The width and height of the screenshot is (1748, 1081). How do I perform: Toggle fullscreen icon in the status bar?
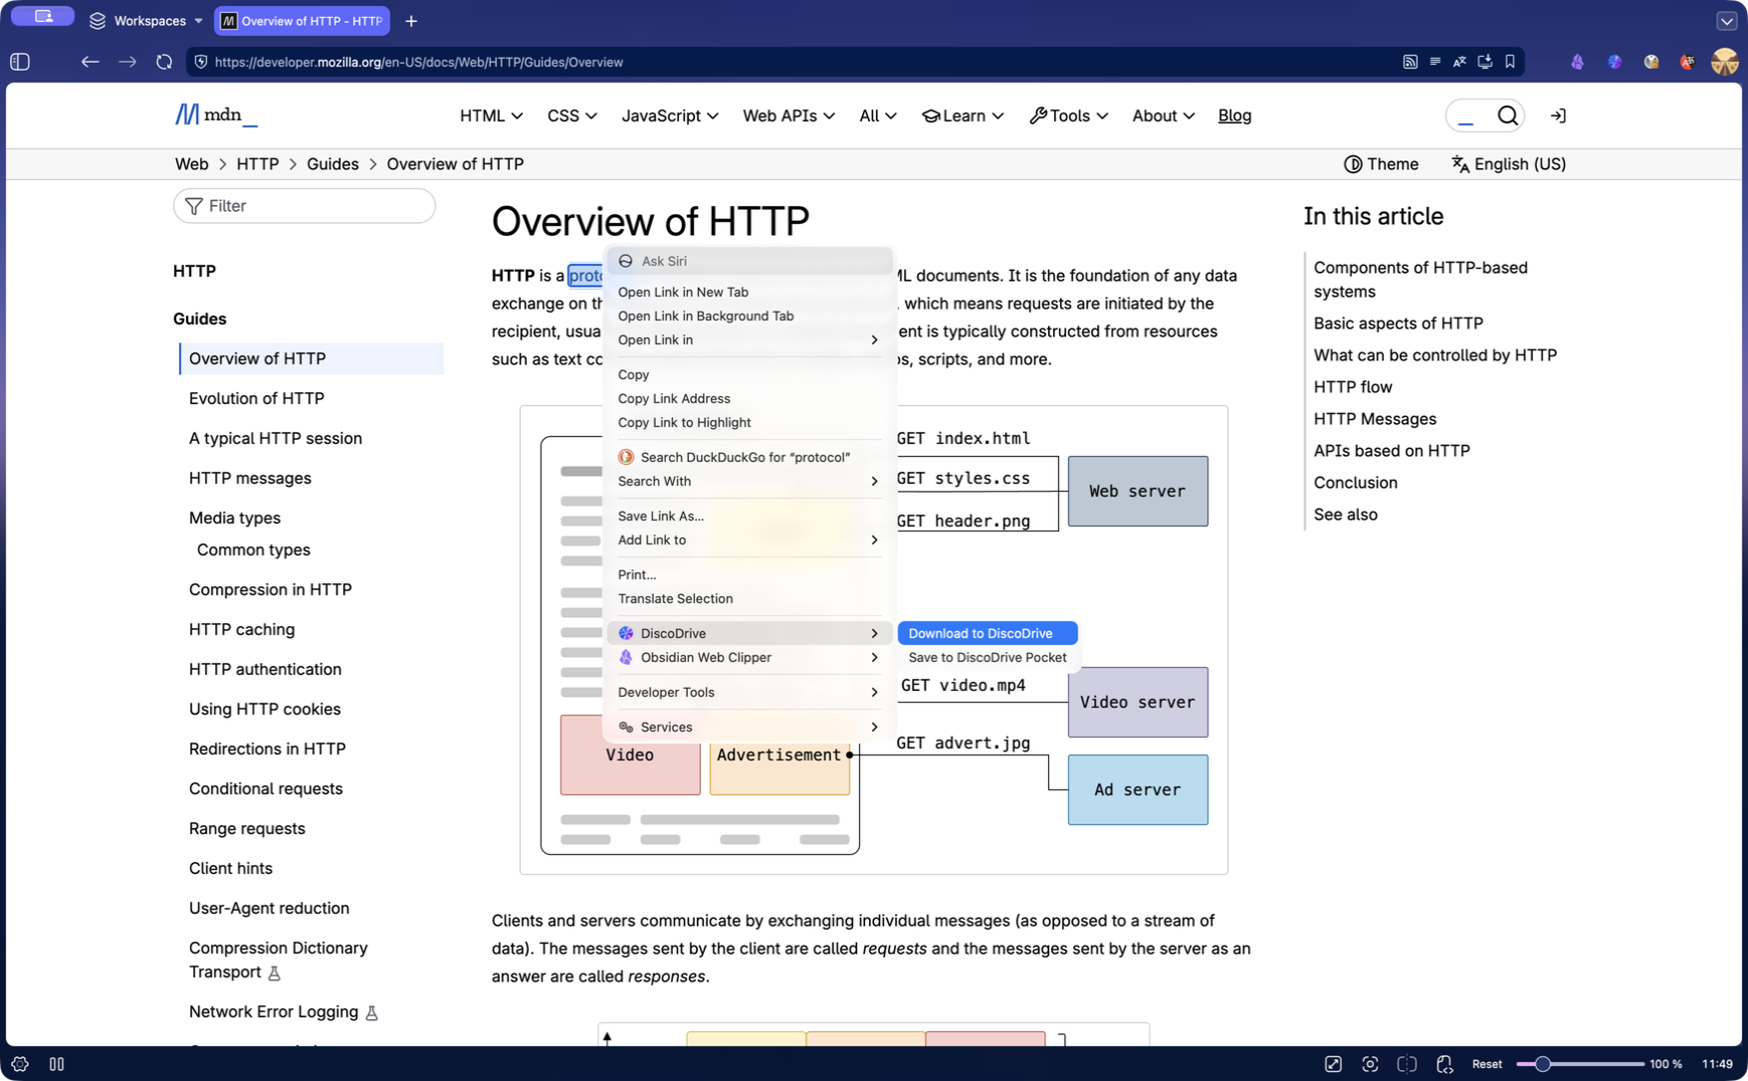[1333, 1064]
